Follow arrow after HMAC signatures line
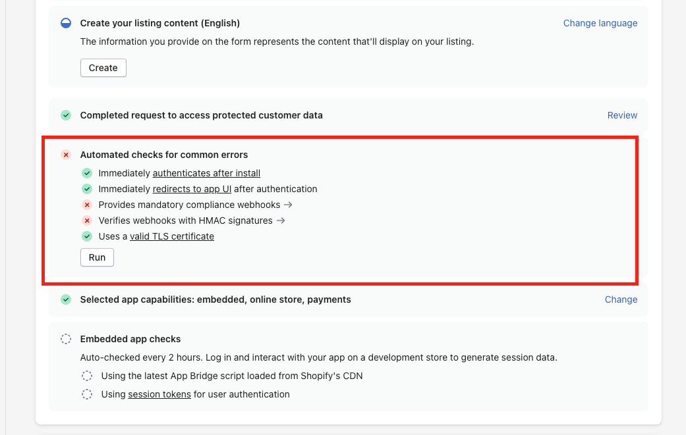686x435 pixels. point(281,220)
